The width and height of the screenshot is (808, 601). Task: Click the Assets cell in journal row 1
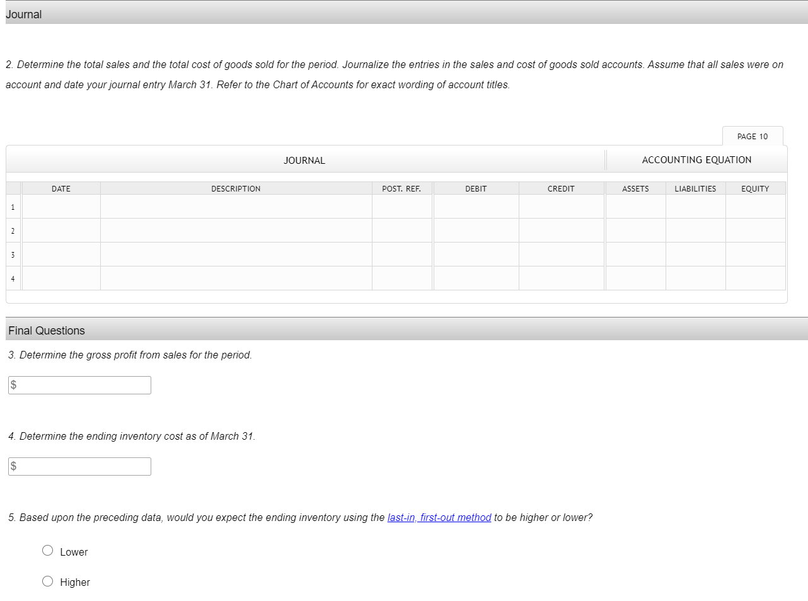pyautogui.click(x=635, y=207)
